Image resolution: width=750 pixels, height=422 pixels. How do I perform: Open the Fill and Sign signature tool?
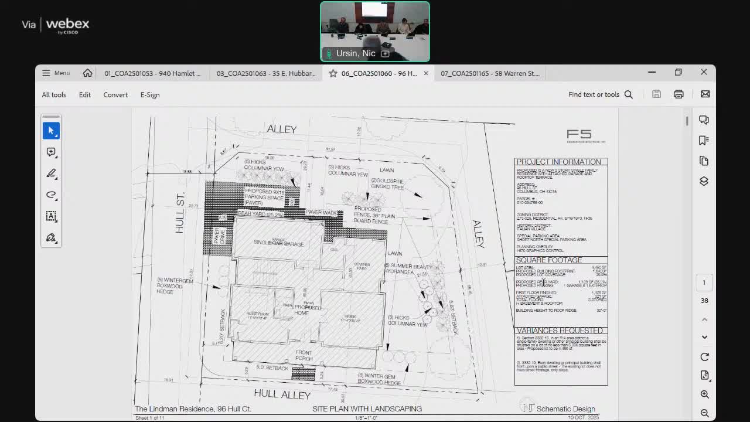[x=51, y=237]
